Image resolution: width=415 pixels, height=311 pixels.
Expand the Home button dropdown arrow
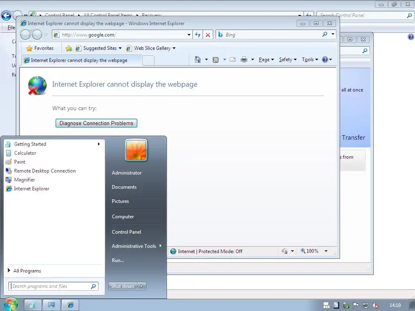pyautogui.click(x=206, y=60)
